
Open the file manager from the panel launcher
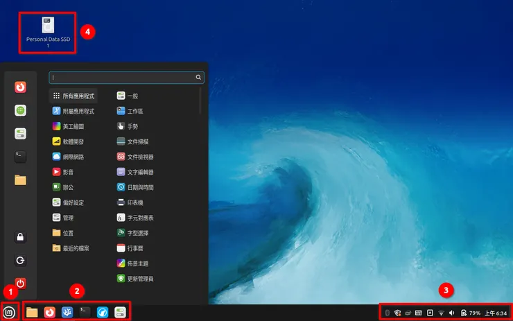point(32,313)
